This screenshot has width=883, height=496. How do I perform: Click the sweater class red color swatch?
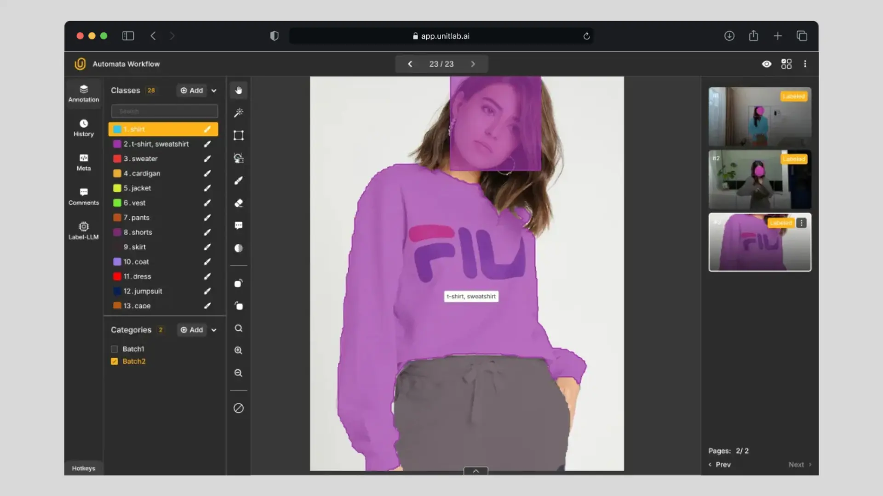(x=117, y=159)
